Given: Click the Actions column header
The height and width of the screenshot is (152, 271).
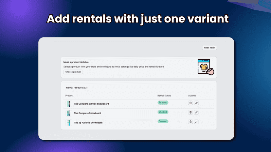Looking at the screenshot, I should tap(192, 96).
